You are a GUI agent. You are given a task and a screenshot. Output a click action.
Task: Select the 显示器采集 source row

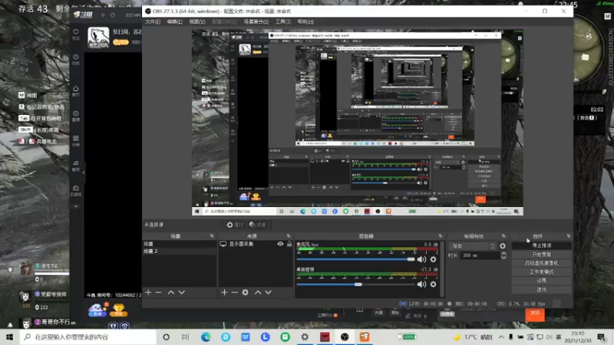pyautogui.click(x=256, y=244)
